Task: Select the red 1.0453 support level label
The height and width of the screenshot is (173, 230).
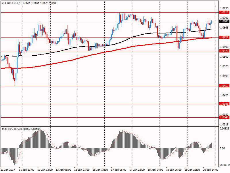Action: point(224,86)
